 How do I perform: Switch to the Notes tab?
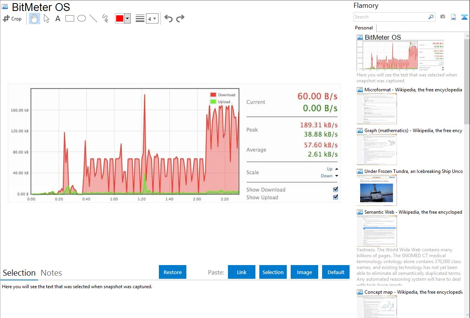pos(51,273)
